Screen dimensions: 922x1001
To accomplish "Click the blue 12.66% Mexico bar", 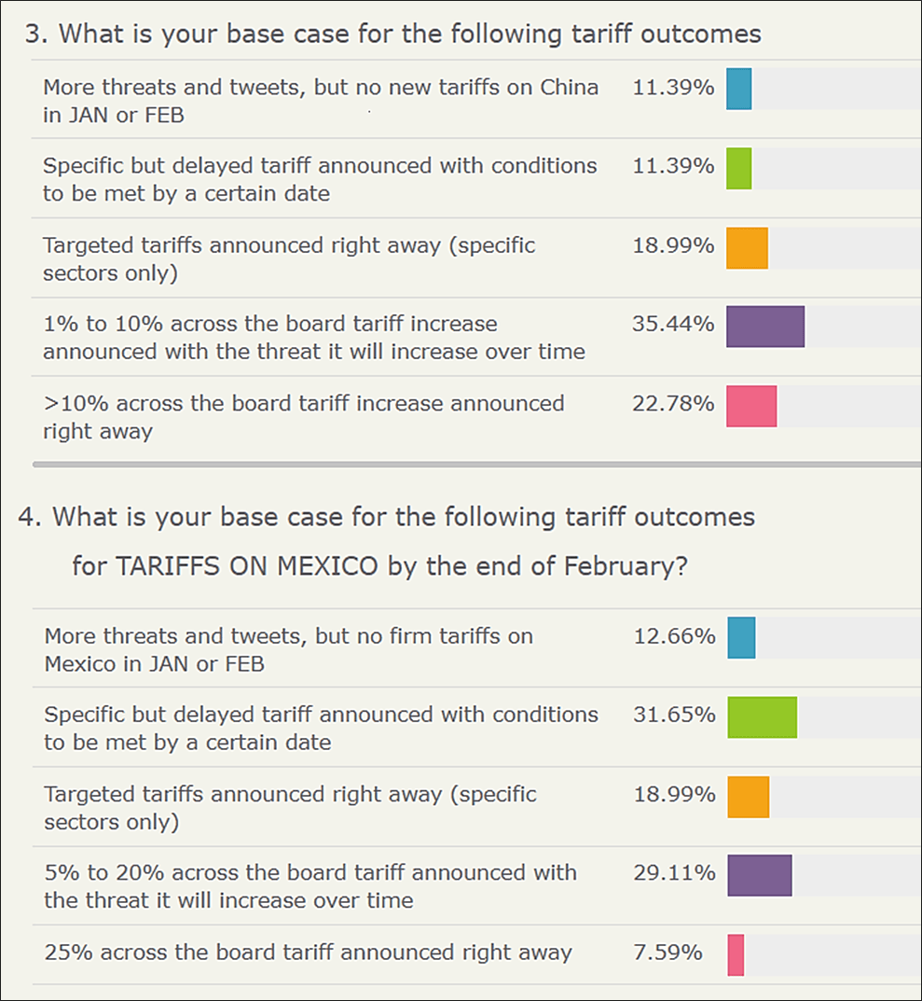I will point(741,638).
